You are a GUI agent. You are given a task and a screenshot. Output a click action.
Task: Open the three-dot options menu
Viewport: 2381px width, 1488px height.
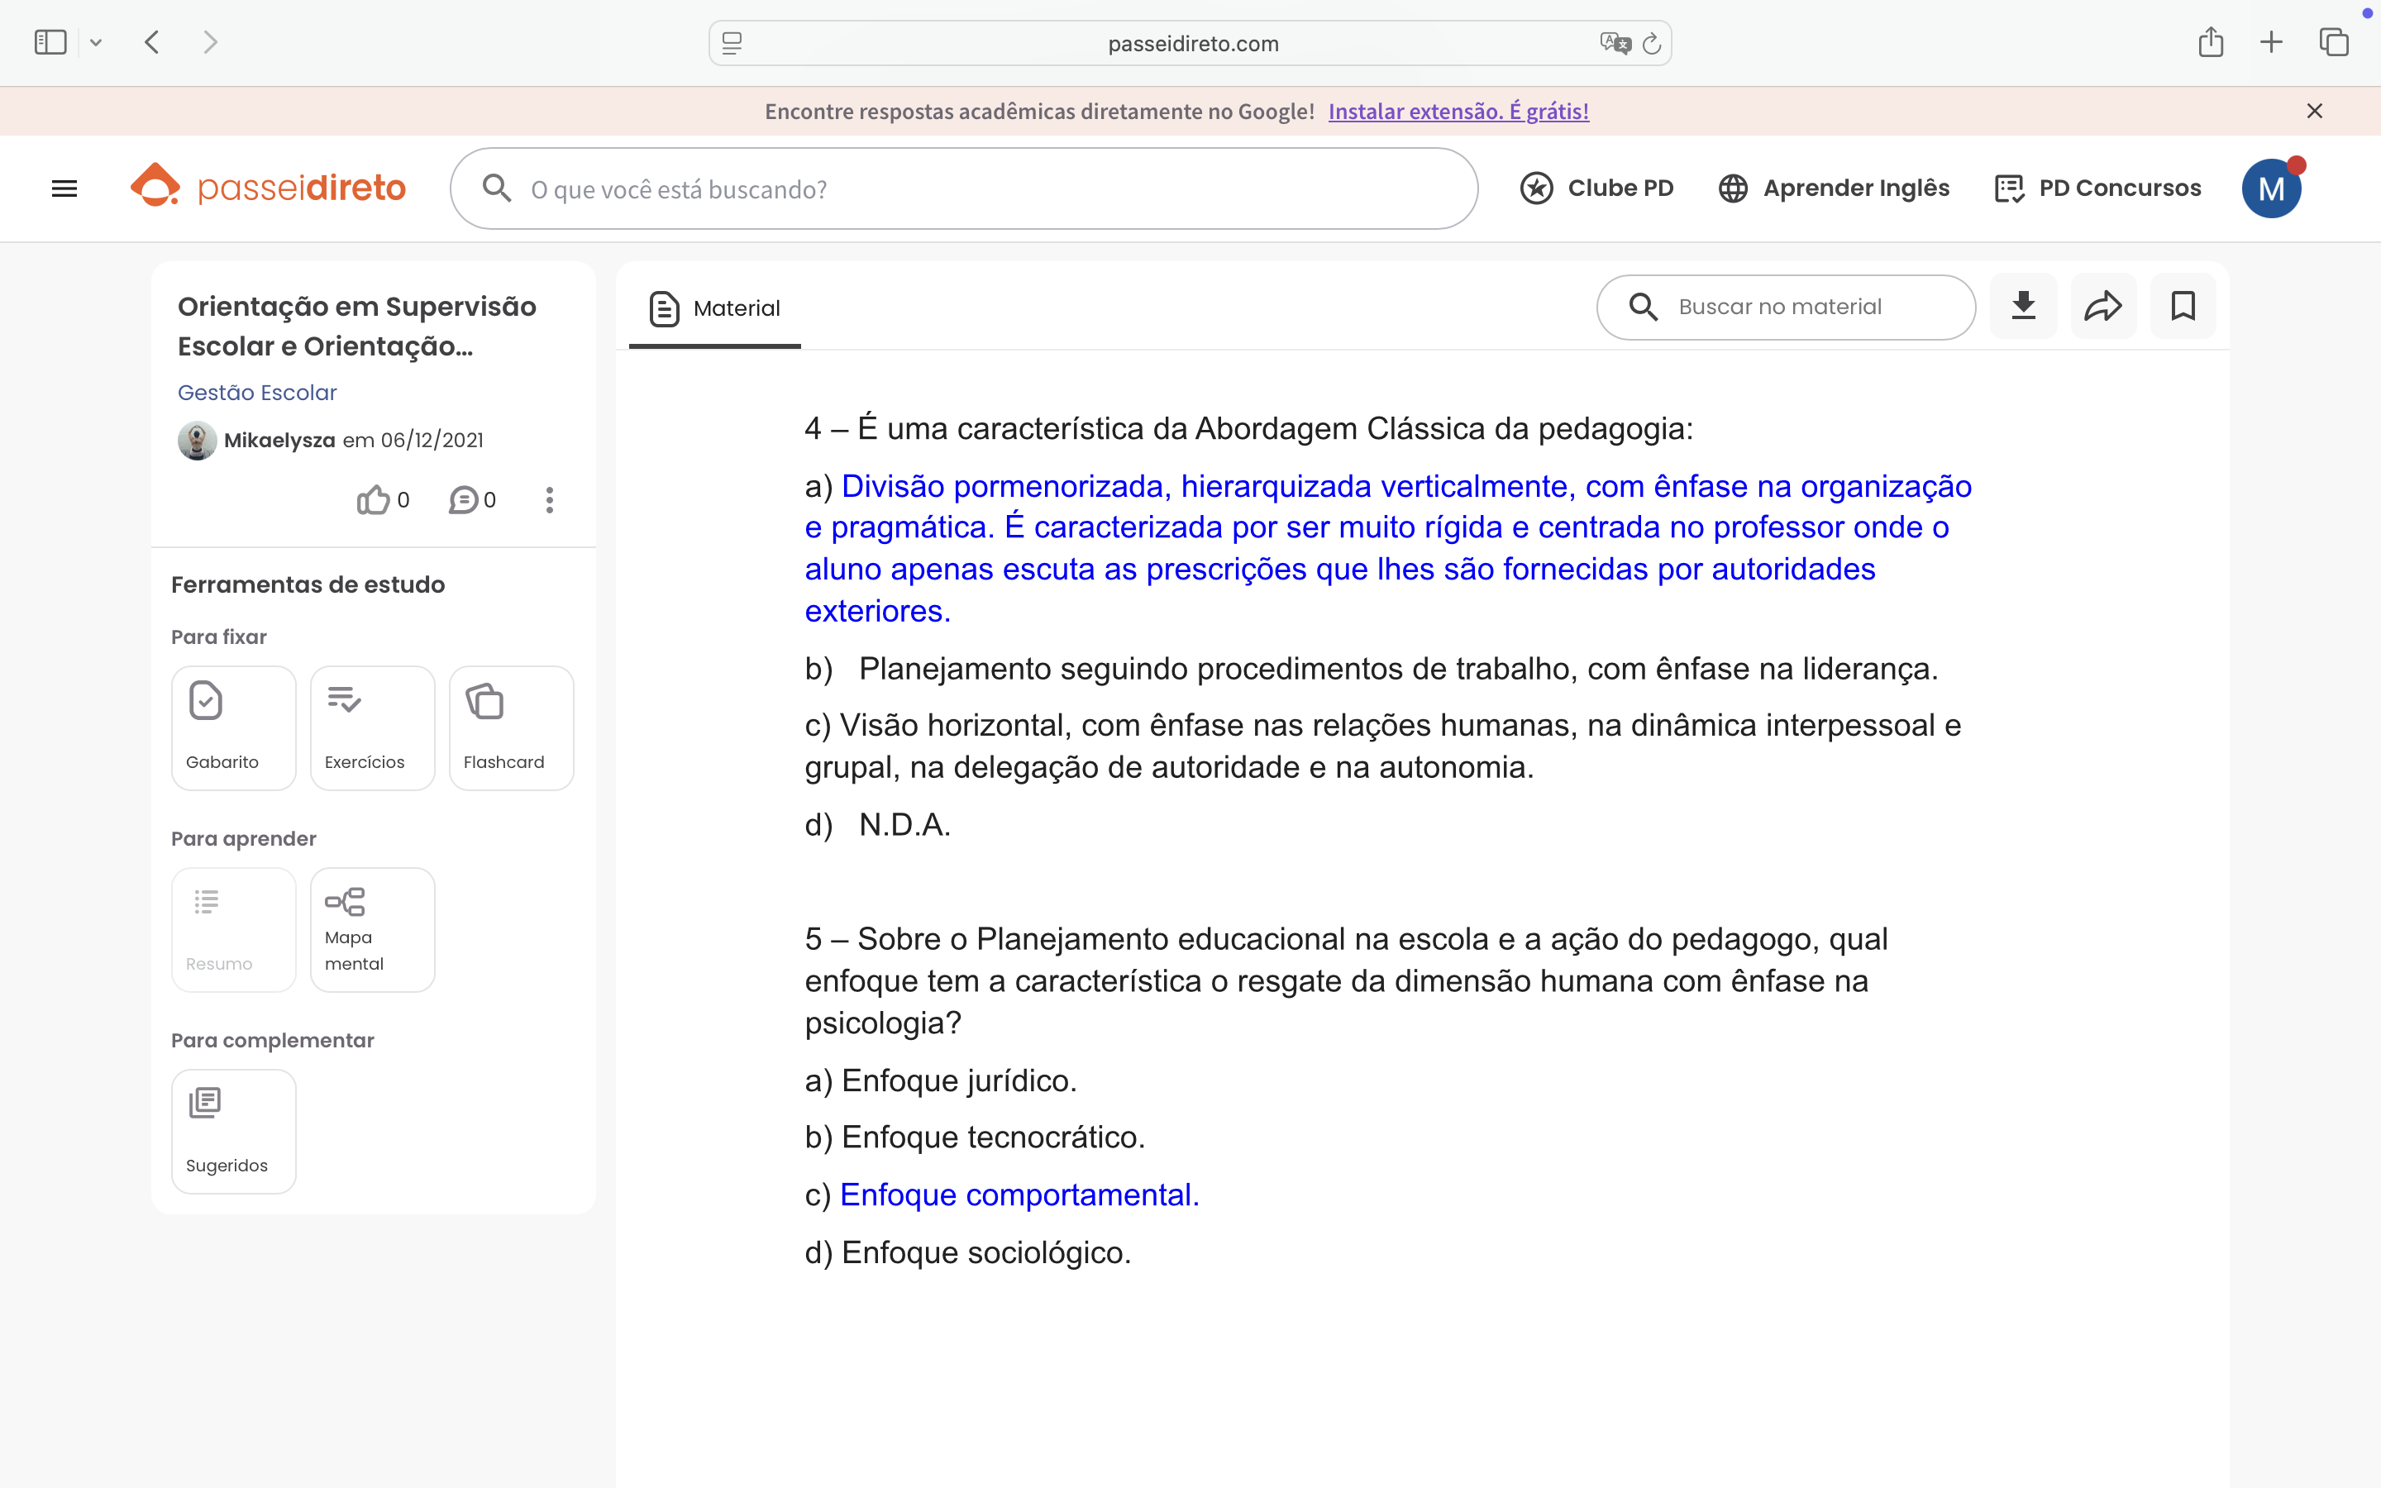pos(549,500)
